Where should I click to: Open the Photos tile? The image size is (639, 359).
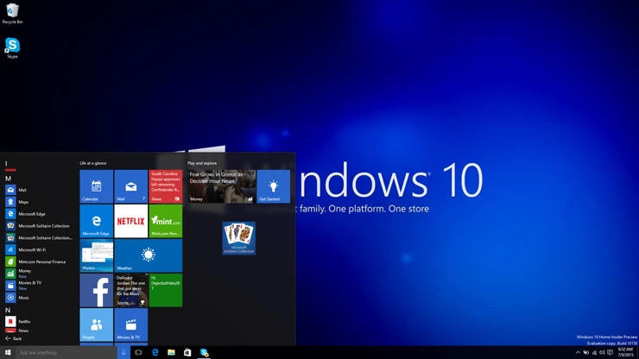(96, 255)
